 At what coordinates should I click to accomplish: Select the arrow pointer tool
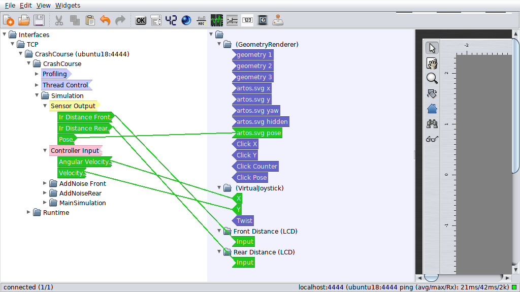[x=432, y=48]
